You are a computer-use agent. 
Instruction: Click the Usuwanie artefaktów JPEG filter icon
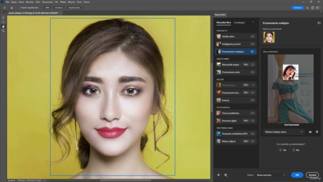[x=219, y=133]
